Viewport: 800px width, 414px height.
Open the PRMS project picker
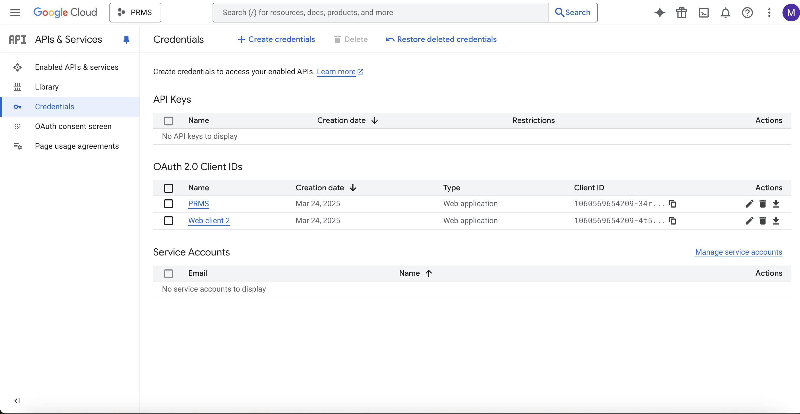click(x=135, y=12)
